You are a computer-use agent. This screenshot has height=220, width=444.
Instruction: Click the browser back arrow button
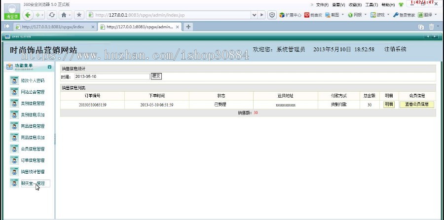28,15
